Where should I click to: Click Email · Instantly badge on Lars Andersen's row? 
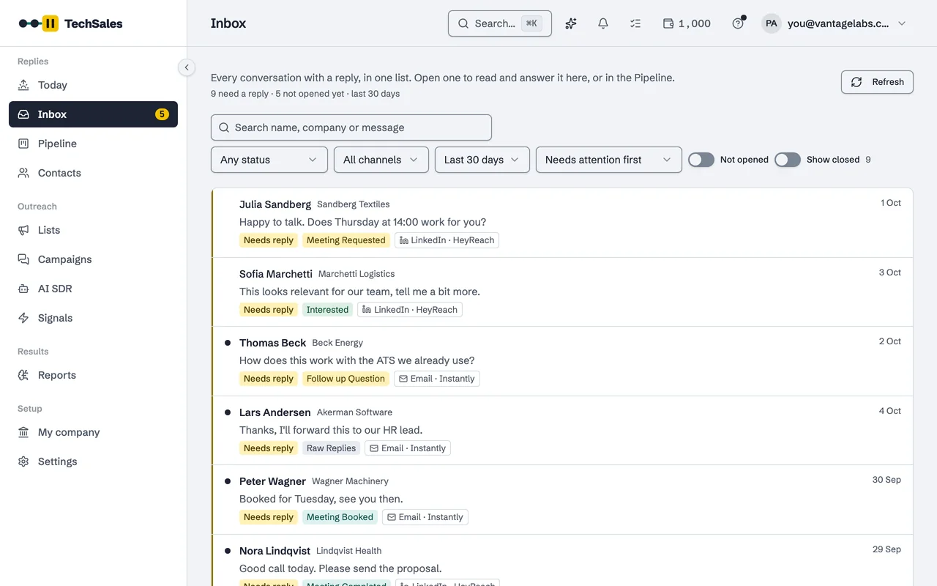click(x=408, y=448)
